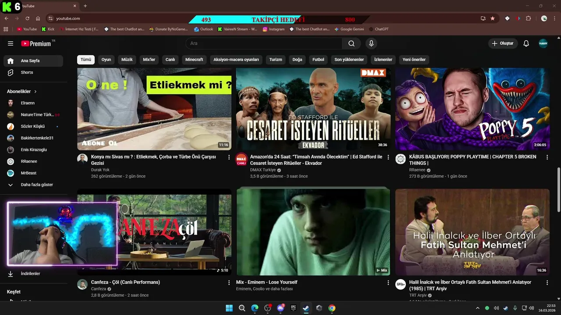The image size is (561, 315).
Task: Focus the Ara search field
Action: coord(264,43)
